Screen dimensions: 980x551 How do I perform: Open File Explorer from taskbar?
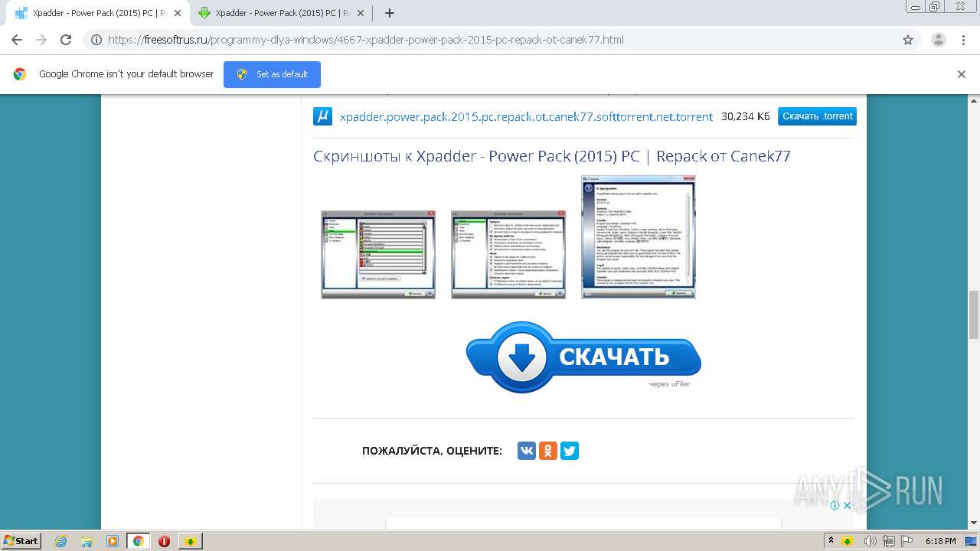(x=87, y=541)
